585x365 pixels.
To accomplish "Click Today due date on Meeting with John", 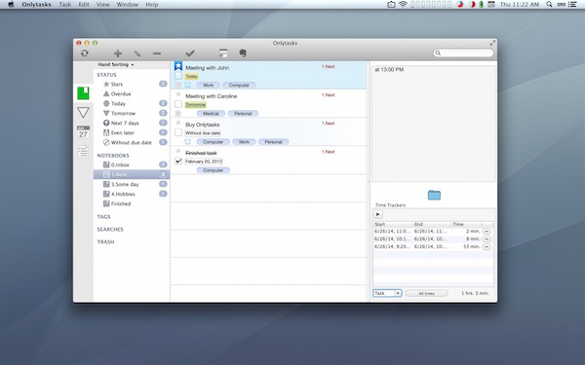I will 191,76.
